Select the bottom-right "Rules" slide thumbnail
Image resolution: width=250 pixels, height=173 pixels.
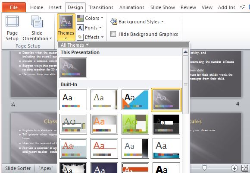[216, 138]
